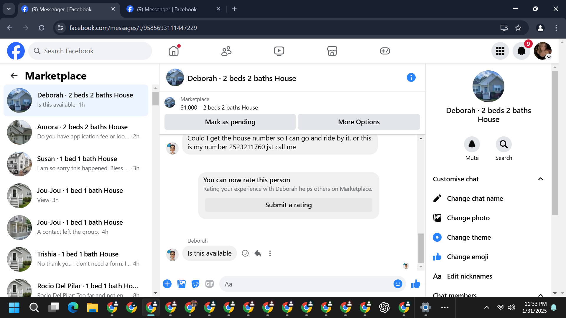Open the Trishia 1 bed 1 bath House chat

(x=76, y=259)
